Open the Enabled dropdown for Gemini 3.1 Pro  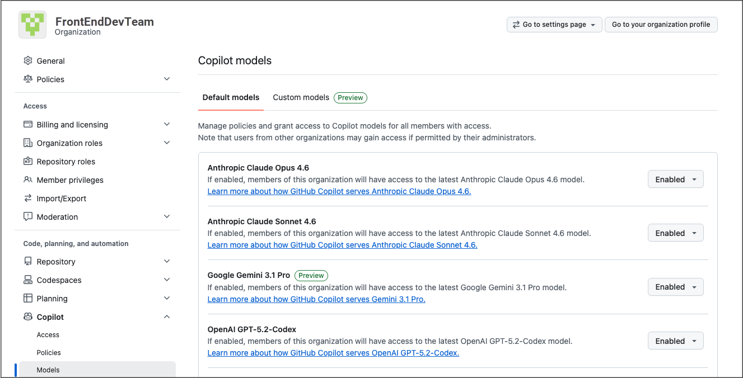click(x=675, y=287)
